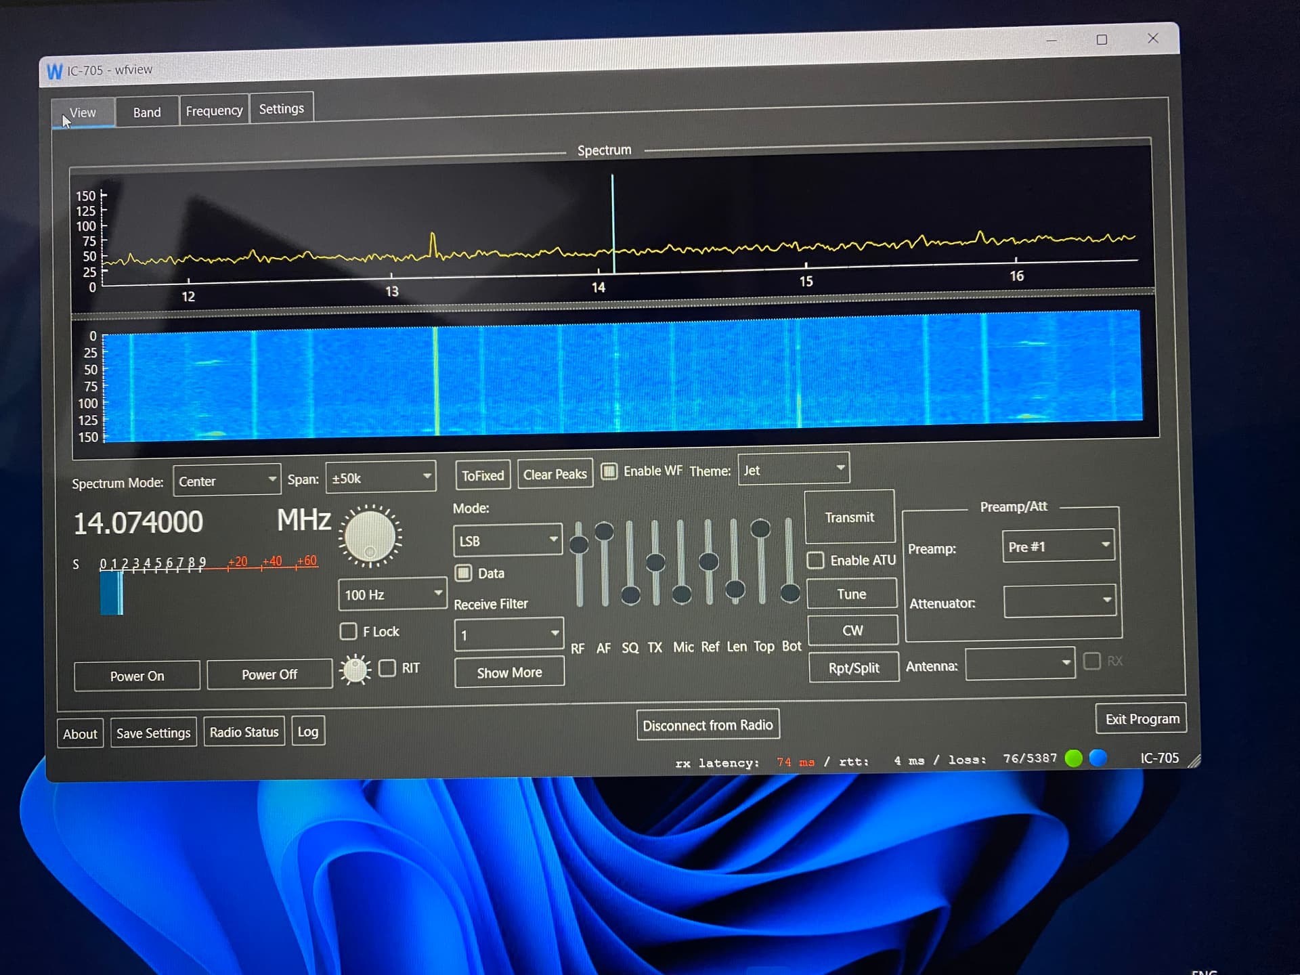Check the Enable ATU box
Image resolution: width=1300 pixels, height=975 pixels.
coord(816,560)
